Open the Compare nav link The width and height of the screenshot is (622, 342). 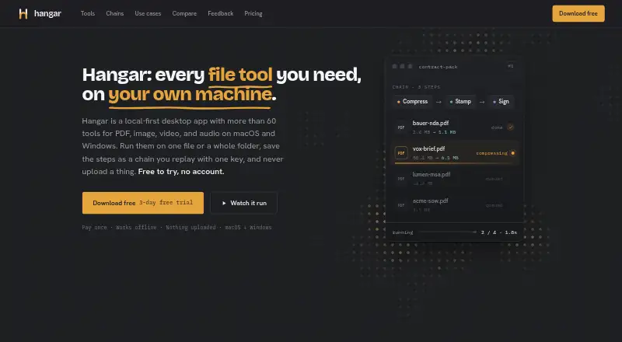click(184, 13)
